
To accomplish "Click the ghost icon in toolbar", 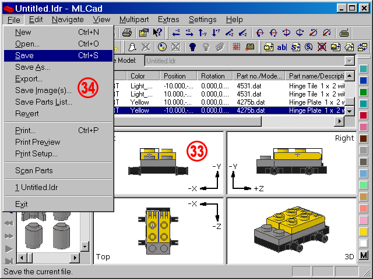I will point(132,46).
